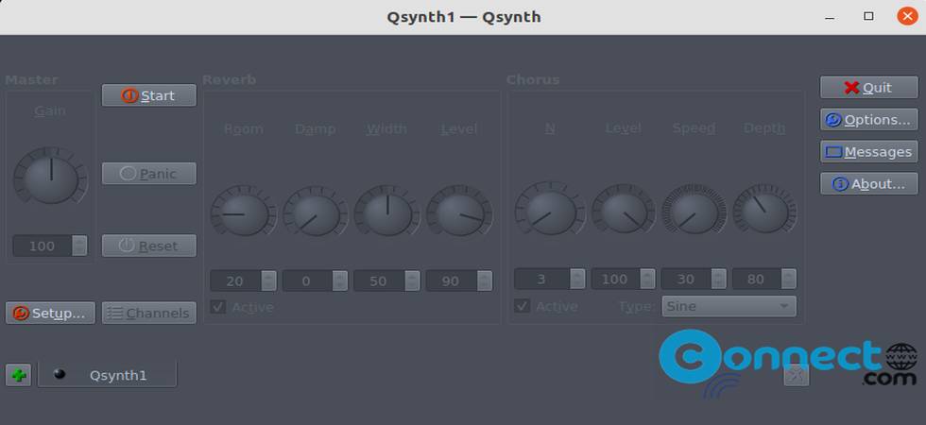Click the Chorus N spinbox stepper arrows
Screen dimensions: 926x425
coord(577,279)
